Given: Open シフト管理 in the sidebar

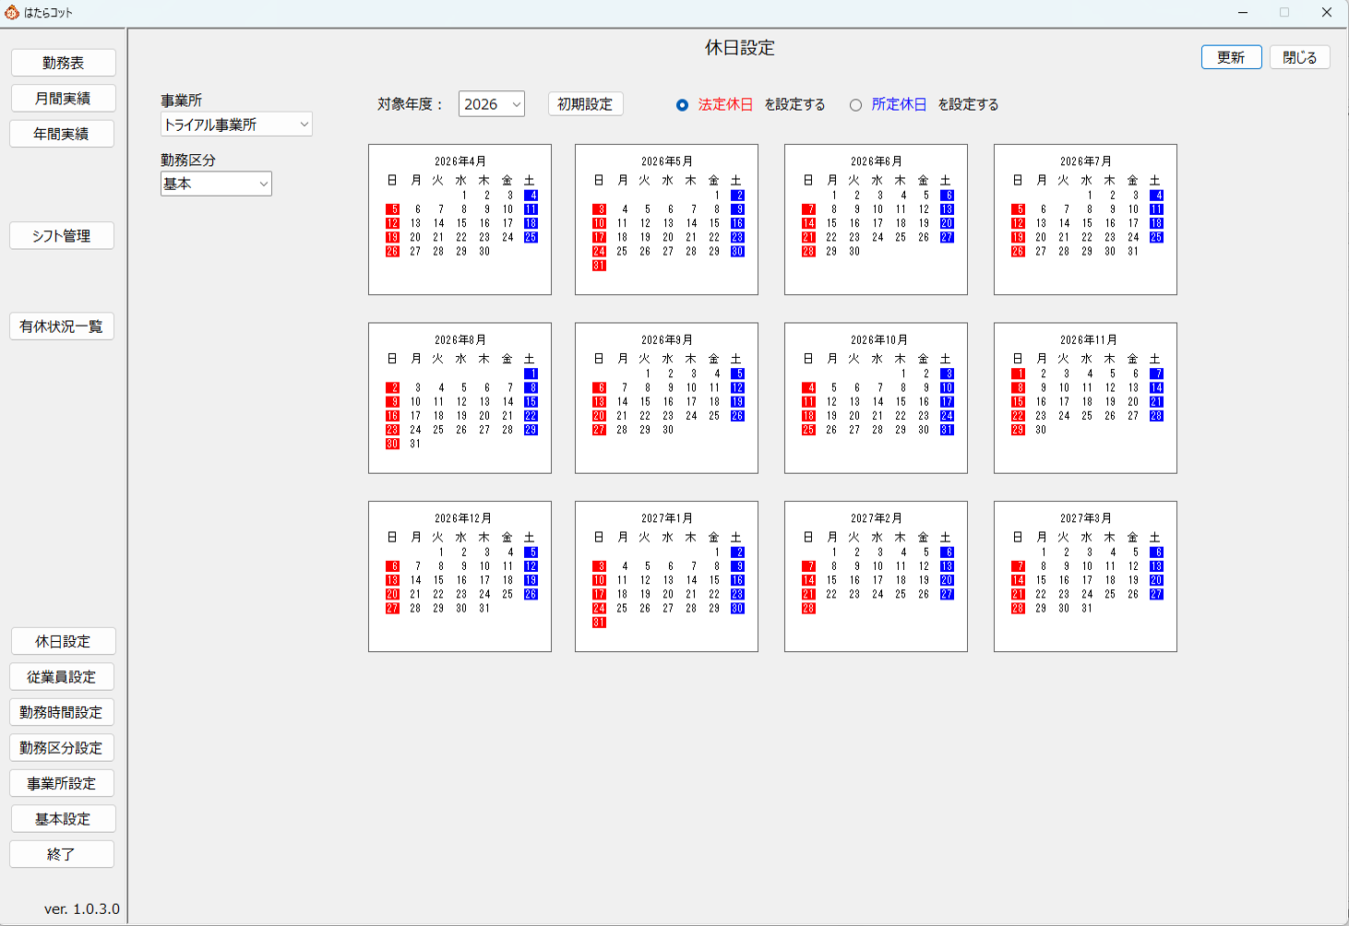Looking at the screenshot, I should click(x=62, y=236).
